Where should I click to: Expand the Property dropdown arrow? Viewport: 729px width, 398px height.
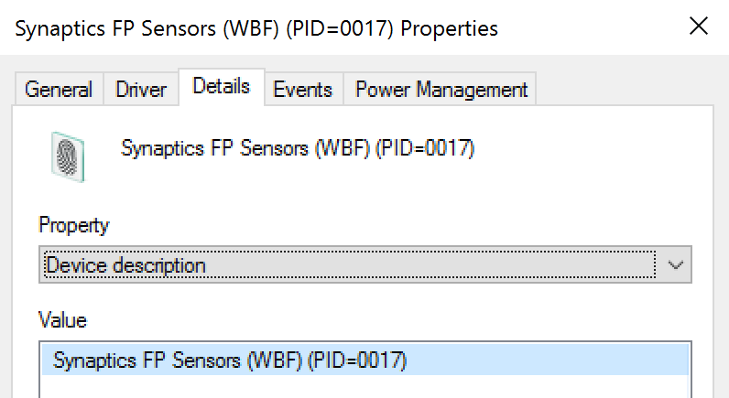676,265
